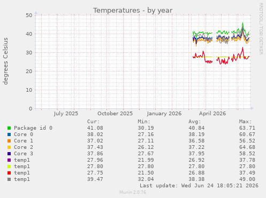Click the y-axis value 50
The image size is (266, 198).
(x=29, y=15)
